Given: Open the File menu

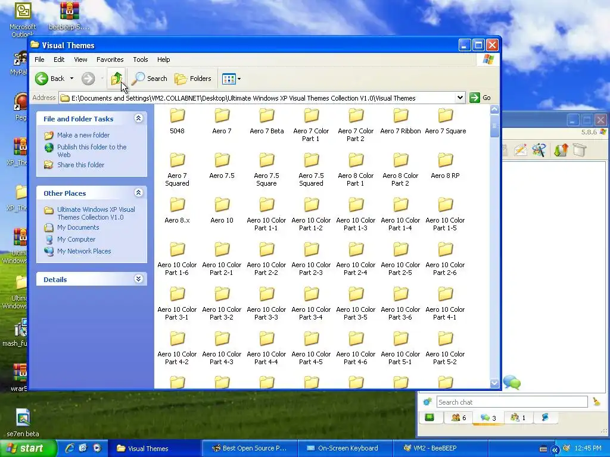Looking at the screenshot, I should coord(39,60).
